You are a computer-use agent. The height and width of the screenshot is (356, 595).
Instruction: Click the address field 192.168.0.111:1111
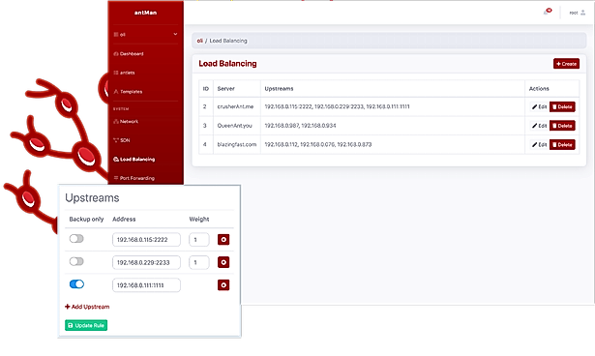[x=146, y=285]
